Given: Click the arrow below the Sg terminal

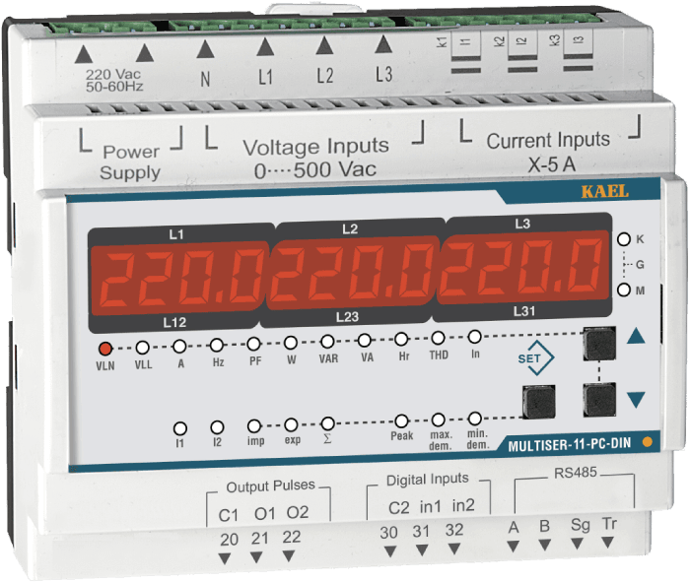Looking at the screenshot, I should pos(577,544).
